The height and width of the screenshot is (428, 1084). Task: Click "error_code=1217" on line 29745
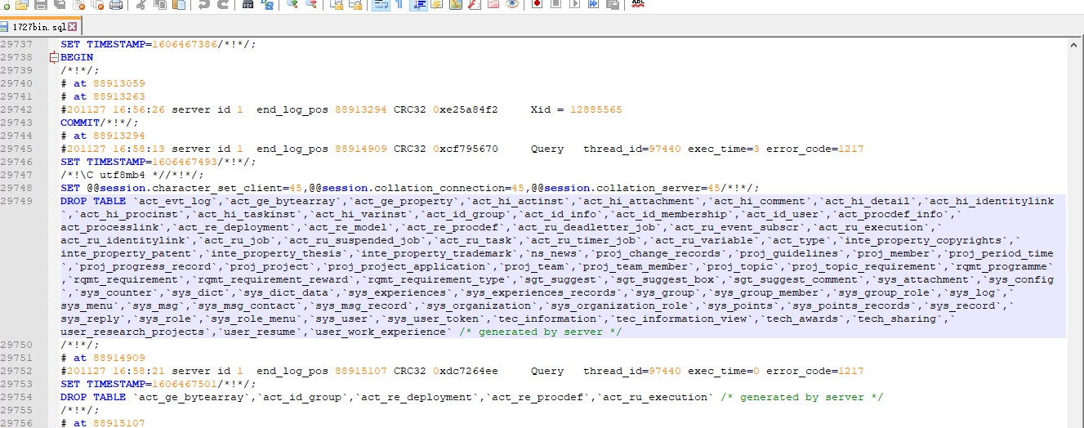tap(814, 149)
